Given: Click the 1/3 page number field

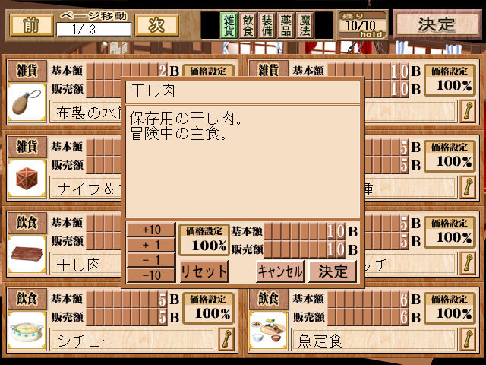Looking at the screenshot, I should (x=93, y=30).
